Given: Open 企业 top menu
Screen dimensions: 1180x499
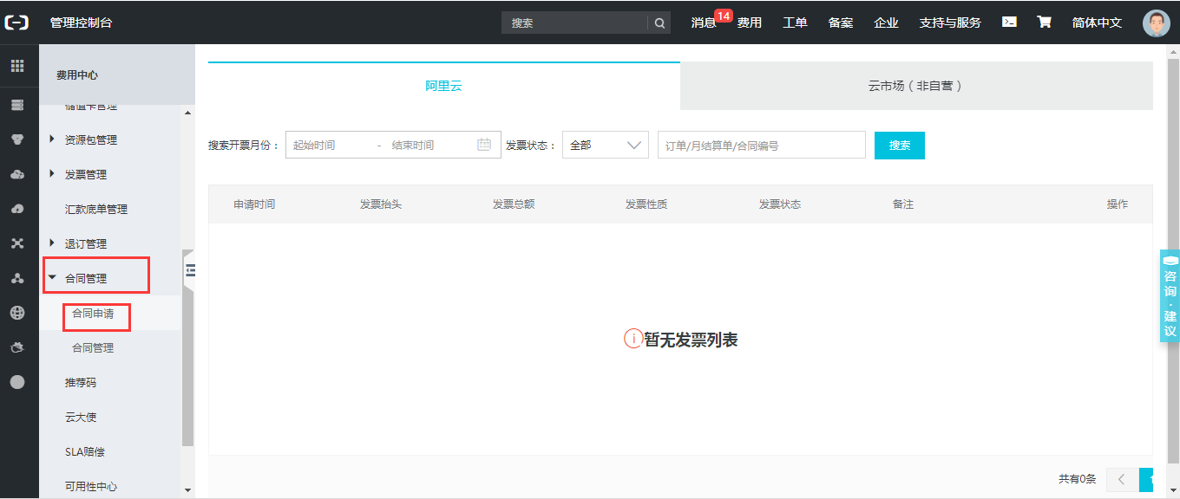Looking at the screenshot, I should point(886,23).
